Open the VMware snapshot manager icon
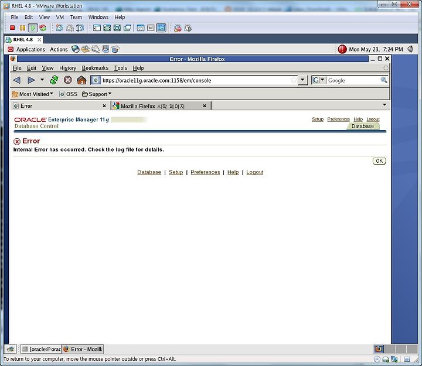The width and height of the screenshot is (422, 366). tap(80, 28)
